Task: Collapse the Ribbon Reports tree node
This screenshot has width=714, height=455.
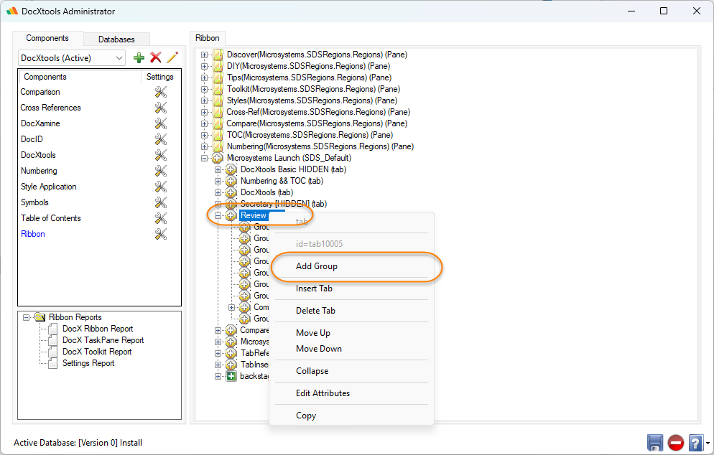Action: coord(27,317)
